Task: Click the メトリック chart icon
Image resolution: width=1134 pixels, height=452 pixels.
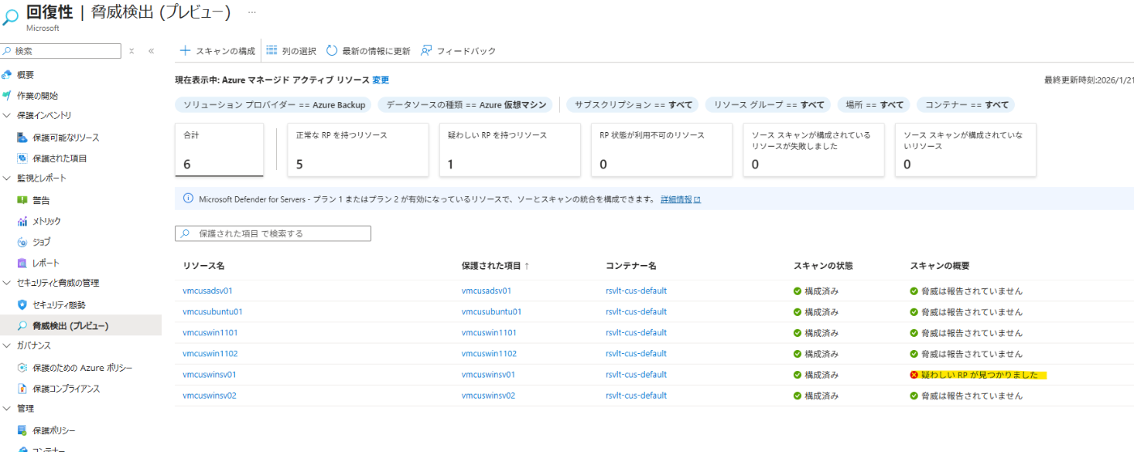Action: (x=23, y=221)
